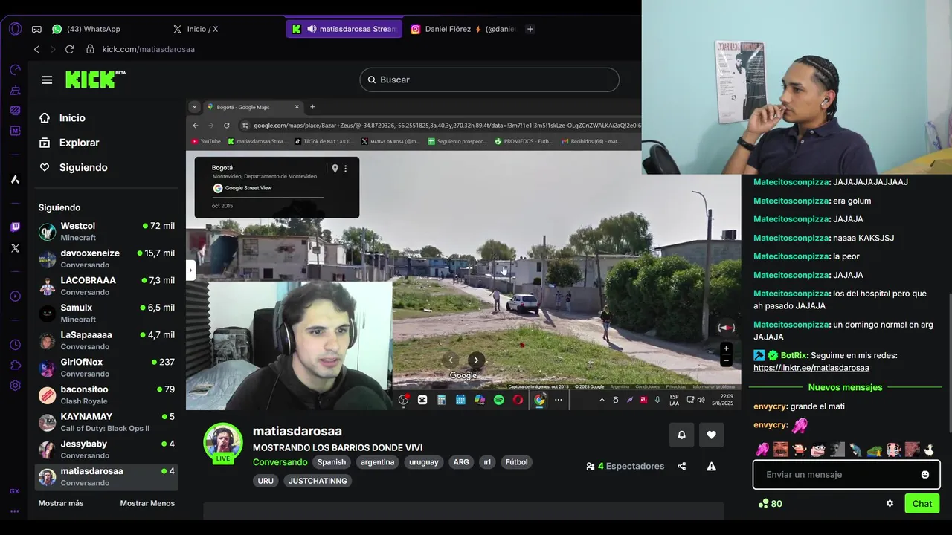Click Spotify icon in streamed taskbar
Screen dimensions: 952x535
[498, 400]
